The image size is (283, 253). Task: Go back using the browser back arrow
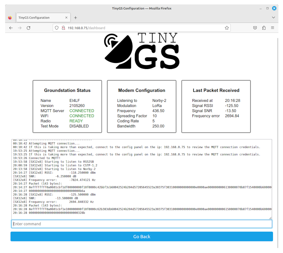(11, 28)
